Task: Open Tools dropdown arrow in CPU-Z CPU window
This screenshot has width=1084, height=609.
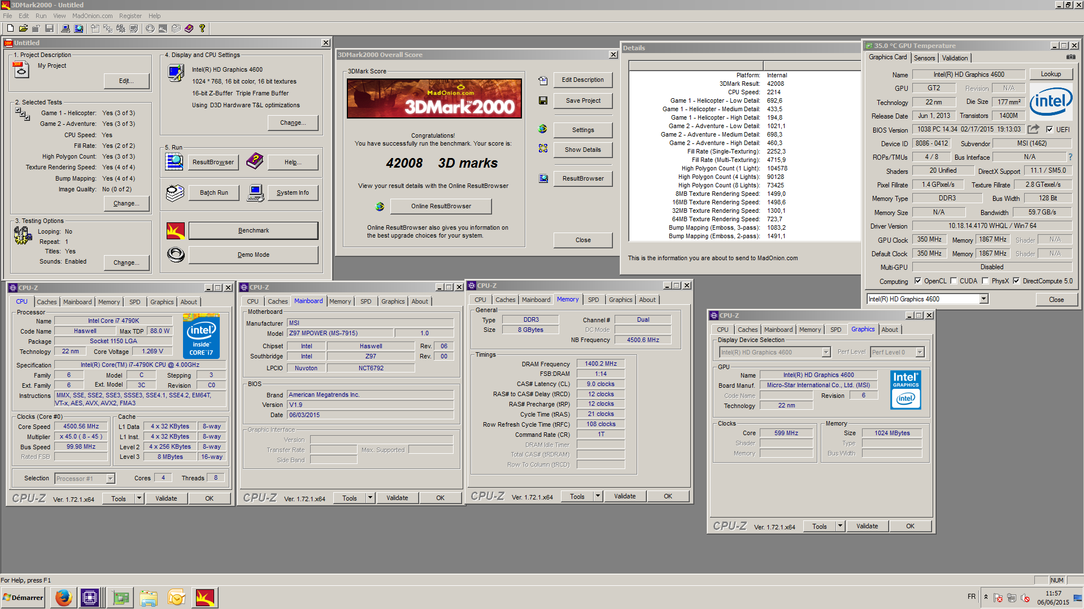Action: click(x=140, y=498)
